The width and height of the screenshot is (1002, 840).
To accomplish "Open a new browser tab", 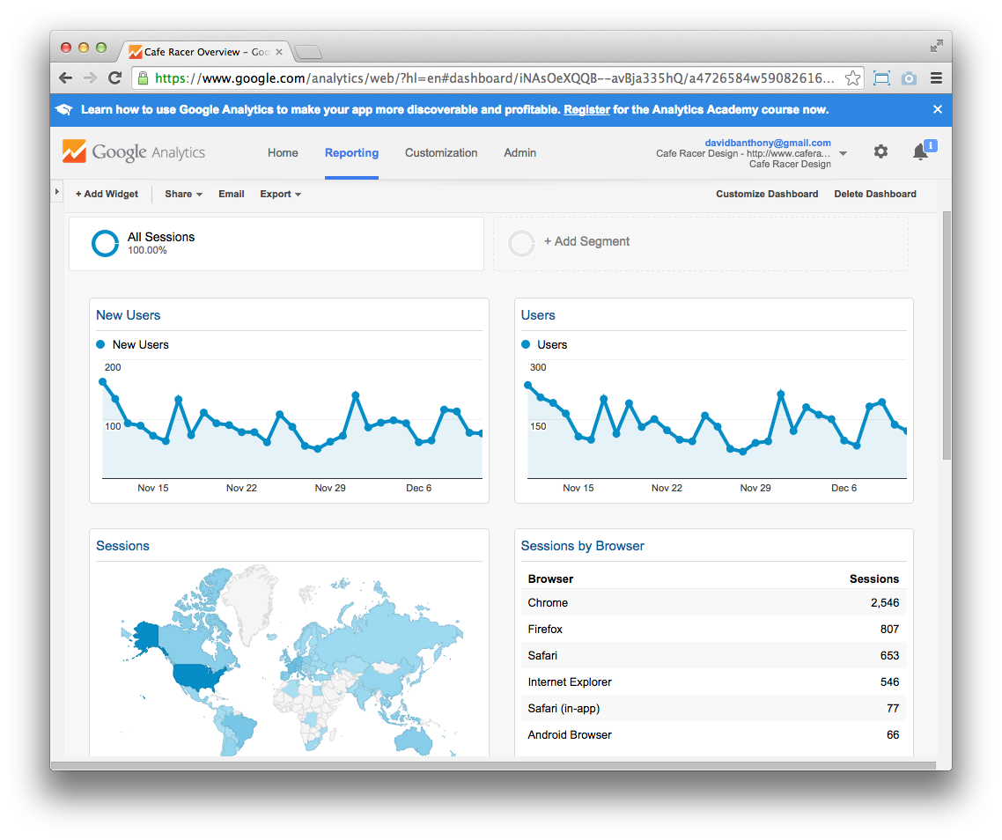I will (309, 53).
